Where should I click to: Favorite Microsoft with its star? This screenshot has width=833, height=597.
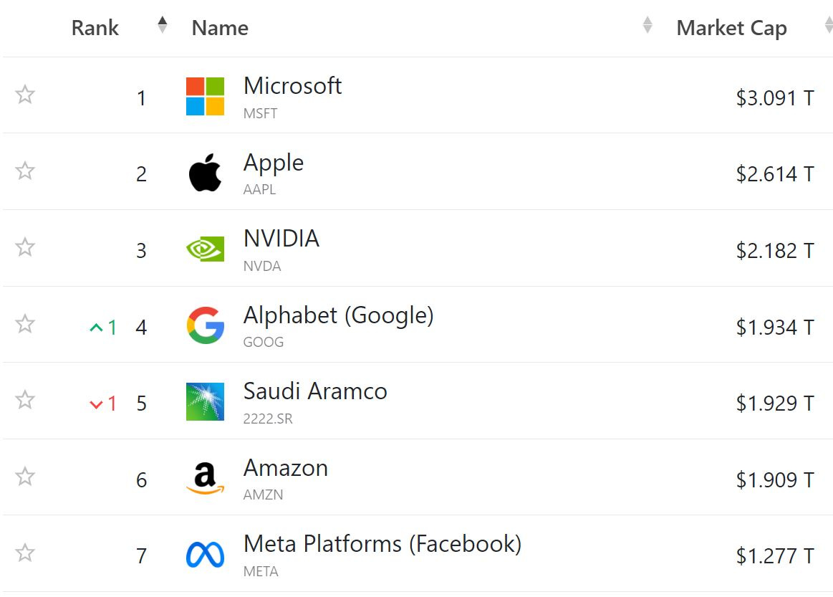[25, 95]
